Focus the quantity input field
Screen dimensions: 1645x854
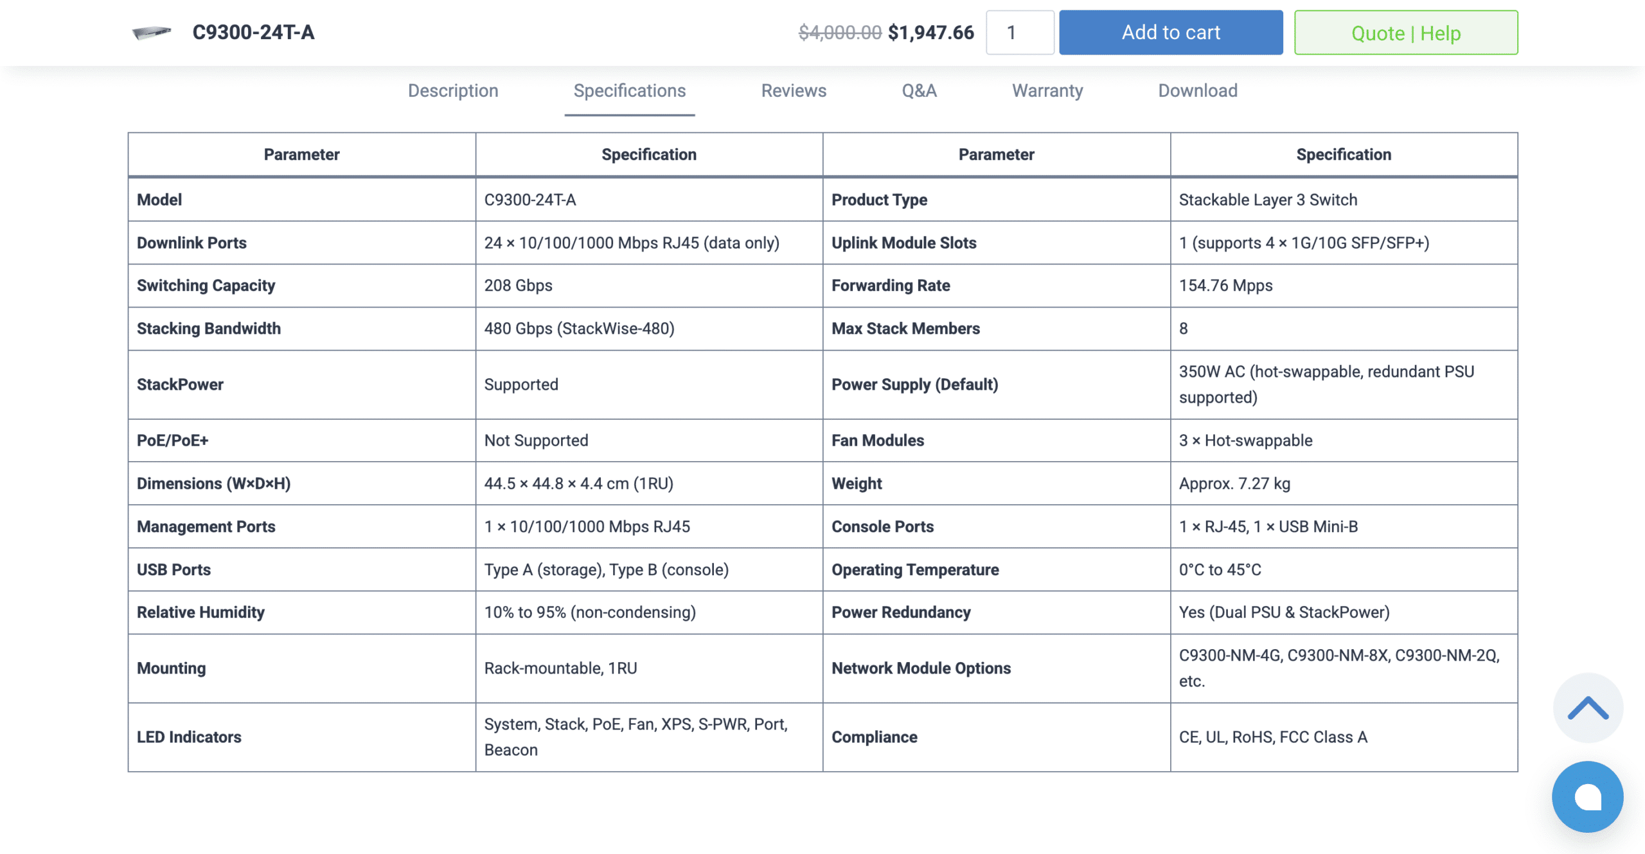click(x=1019, y=32)
